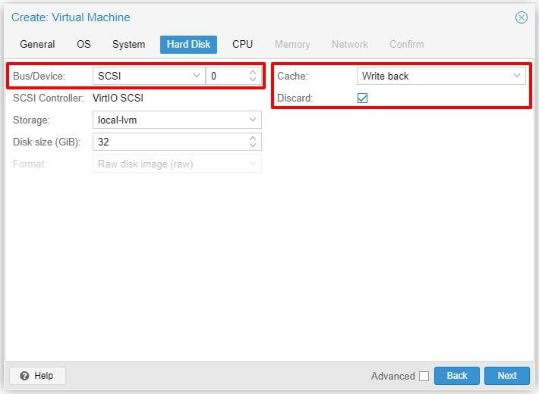Select the Hard Disk tab
Image resolution: width=539 pixels, height=394 pixels.
(x=188, y=44)
